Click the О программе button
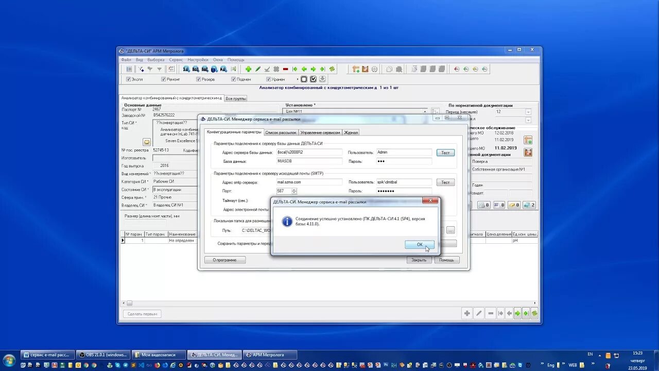The height and width of the screenshot is (371, 659). coord(225,260)
